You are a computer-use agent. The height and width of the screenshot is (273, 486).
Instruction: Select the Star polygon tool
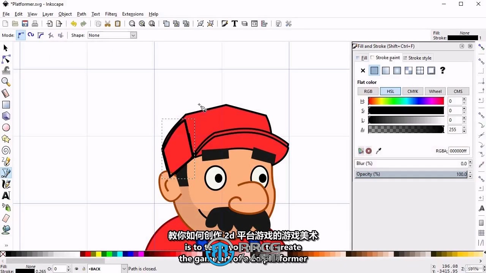pos(6,139)
